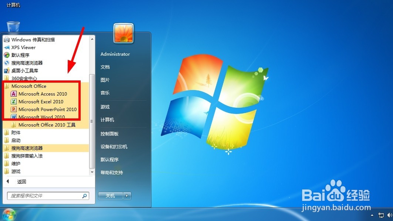
Task: Click the Microsoft PowerPoint 2010 text
Action: pyautogui.click(x=48, y=109)
